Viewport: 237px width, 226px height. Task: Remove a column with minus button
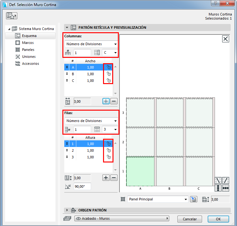pyautogui.click(x=114, y=101)
